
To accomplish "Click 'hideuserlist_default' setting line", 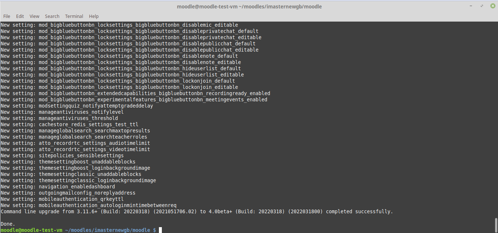I will coord(121,68).
